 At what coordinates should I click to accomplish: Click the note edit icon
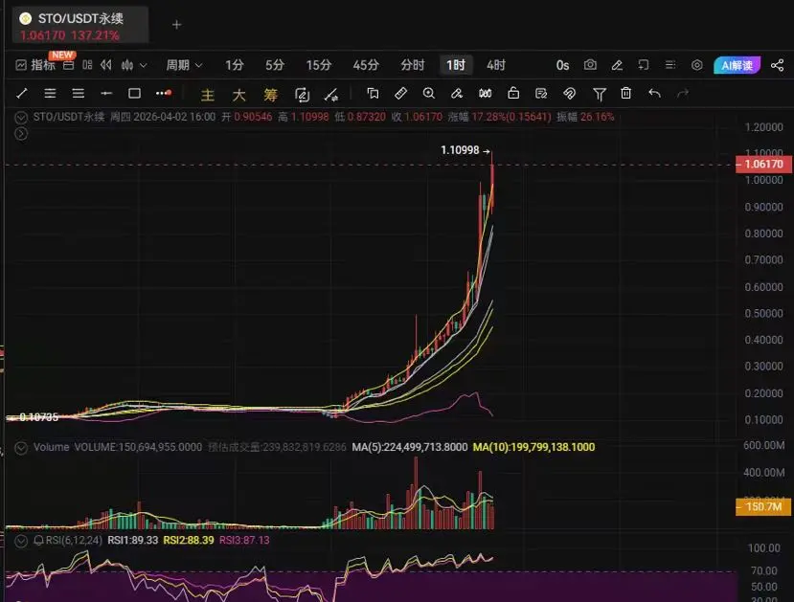click(541, 93)
